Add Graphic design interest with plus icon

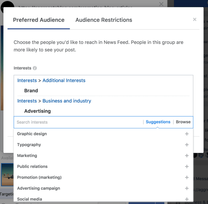[x=187, y=134]
